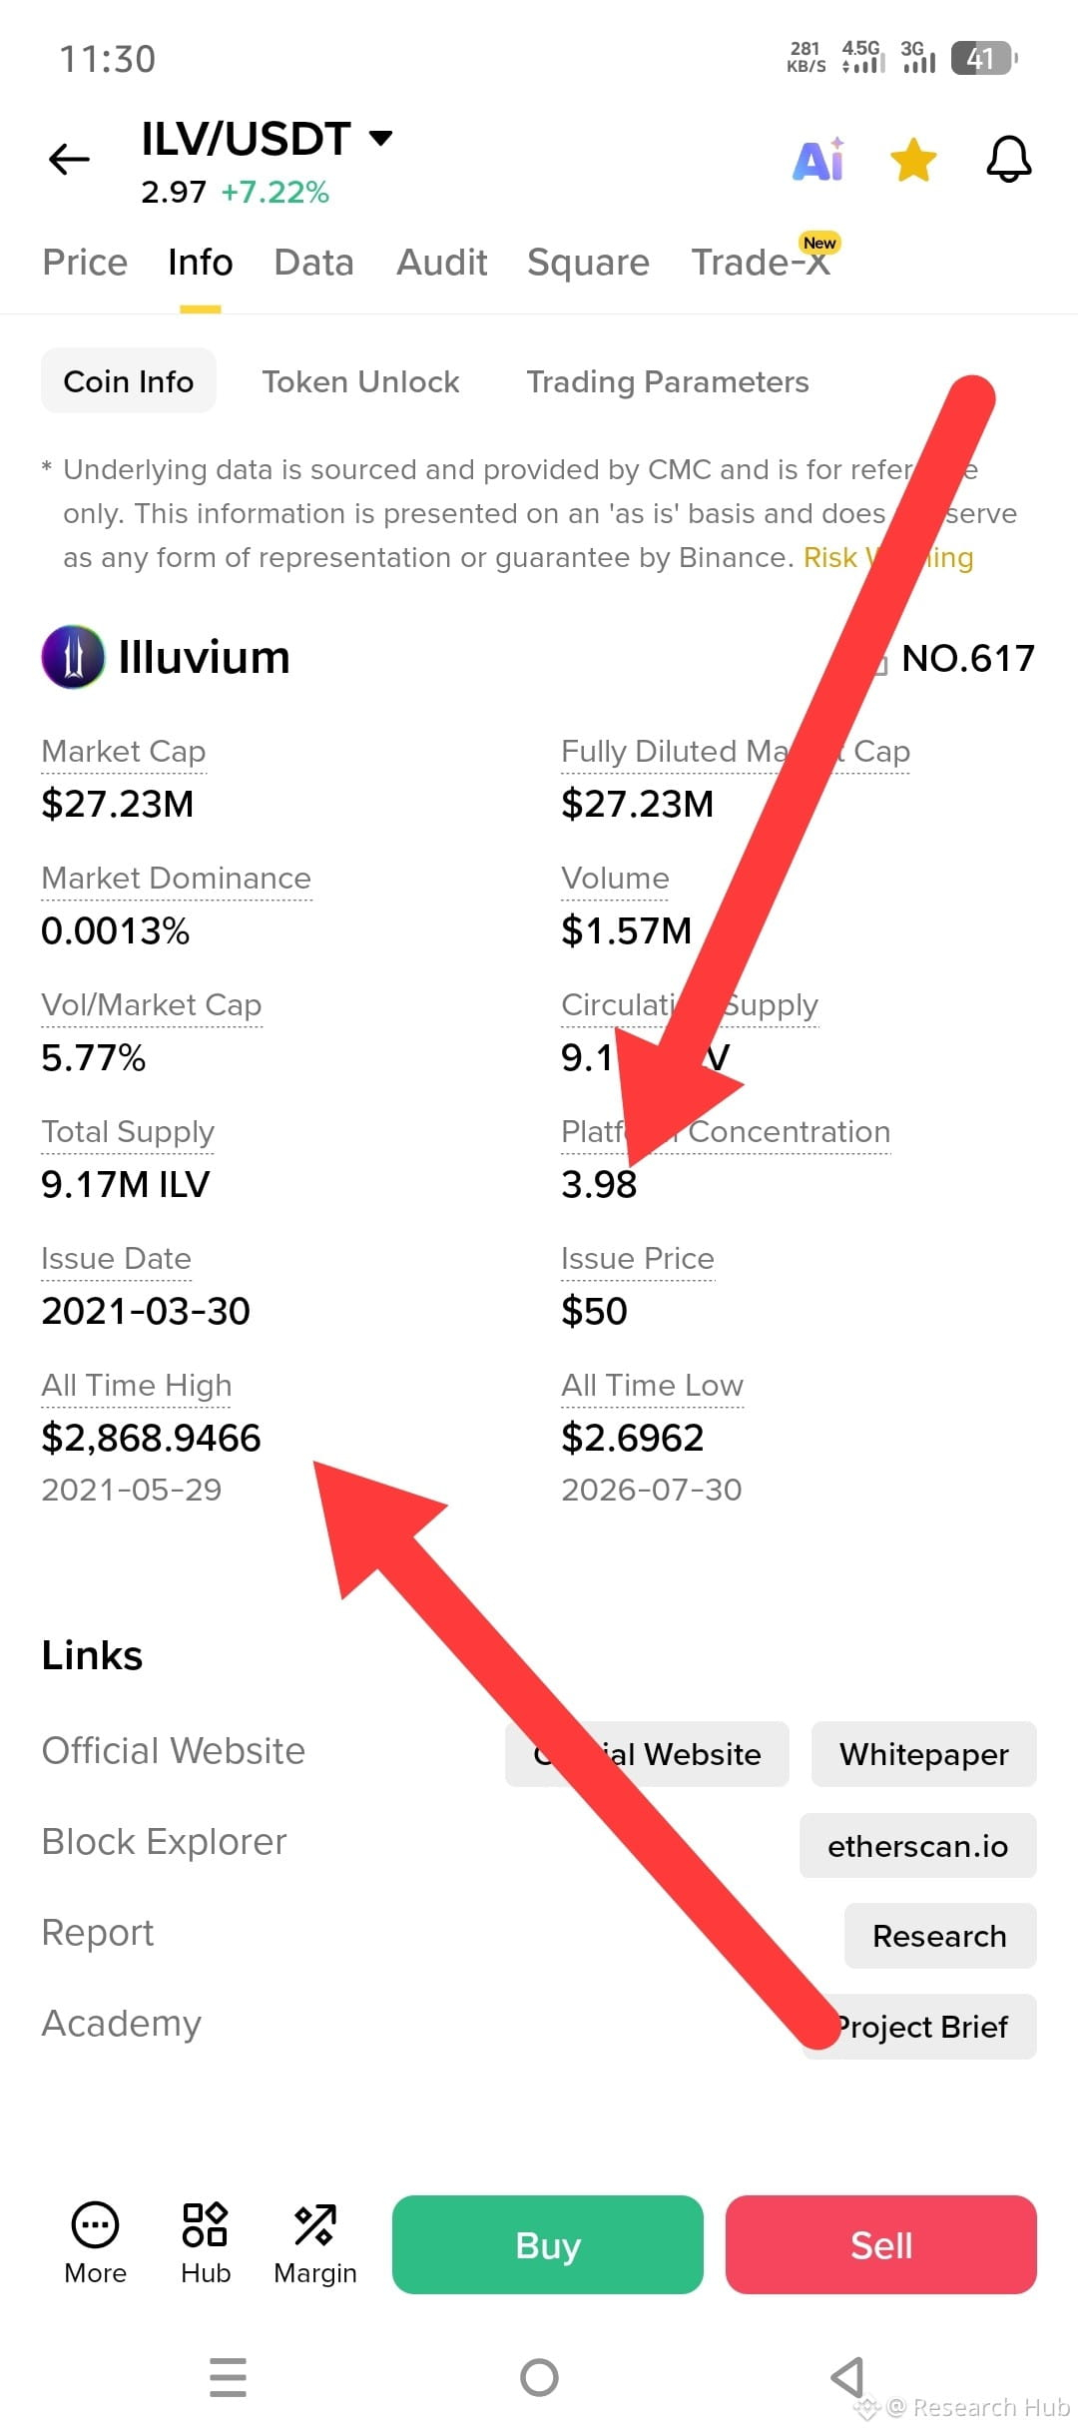The height and width of the screenshot is (2432, 1078).
Task: Tap the green Buy button
Action: click(x=548, y=2244)
